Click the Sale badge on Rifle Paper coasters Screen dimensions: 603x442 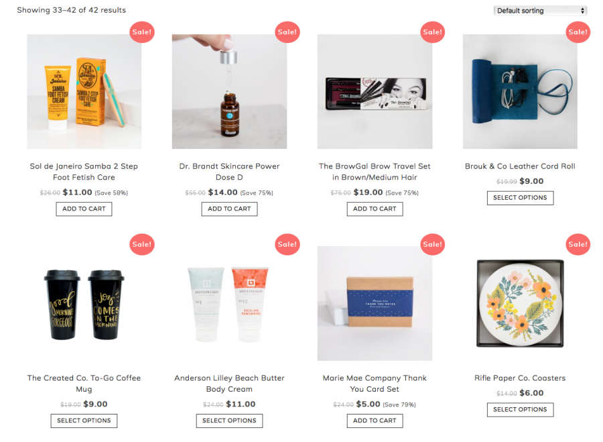[x=578, y=244]
